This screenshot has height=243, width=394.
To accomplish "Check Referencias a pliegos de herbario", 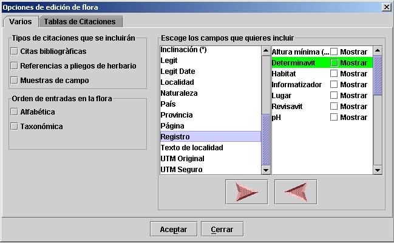I will tap(15, 65).
